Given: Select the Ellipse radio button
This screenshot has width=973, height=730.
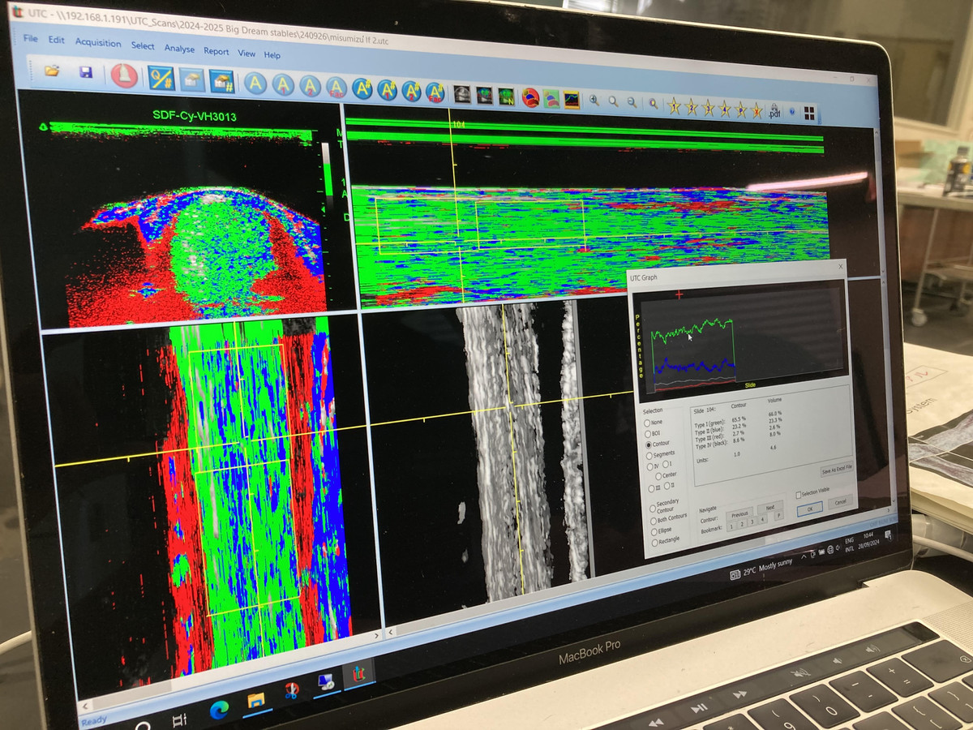Looking at the screenshot, I should pos(654,531).
